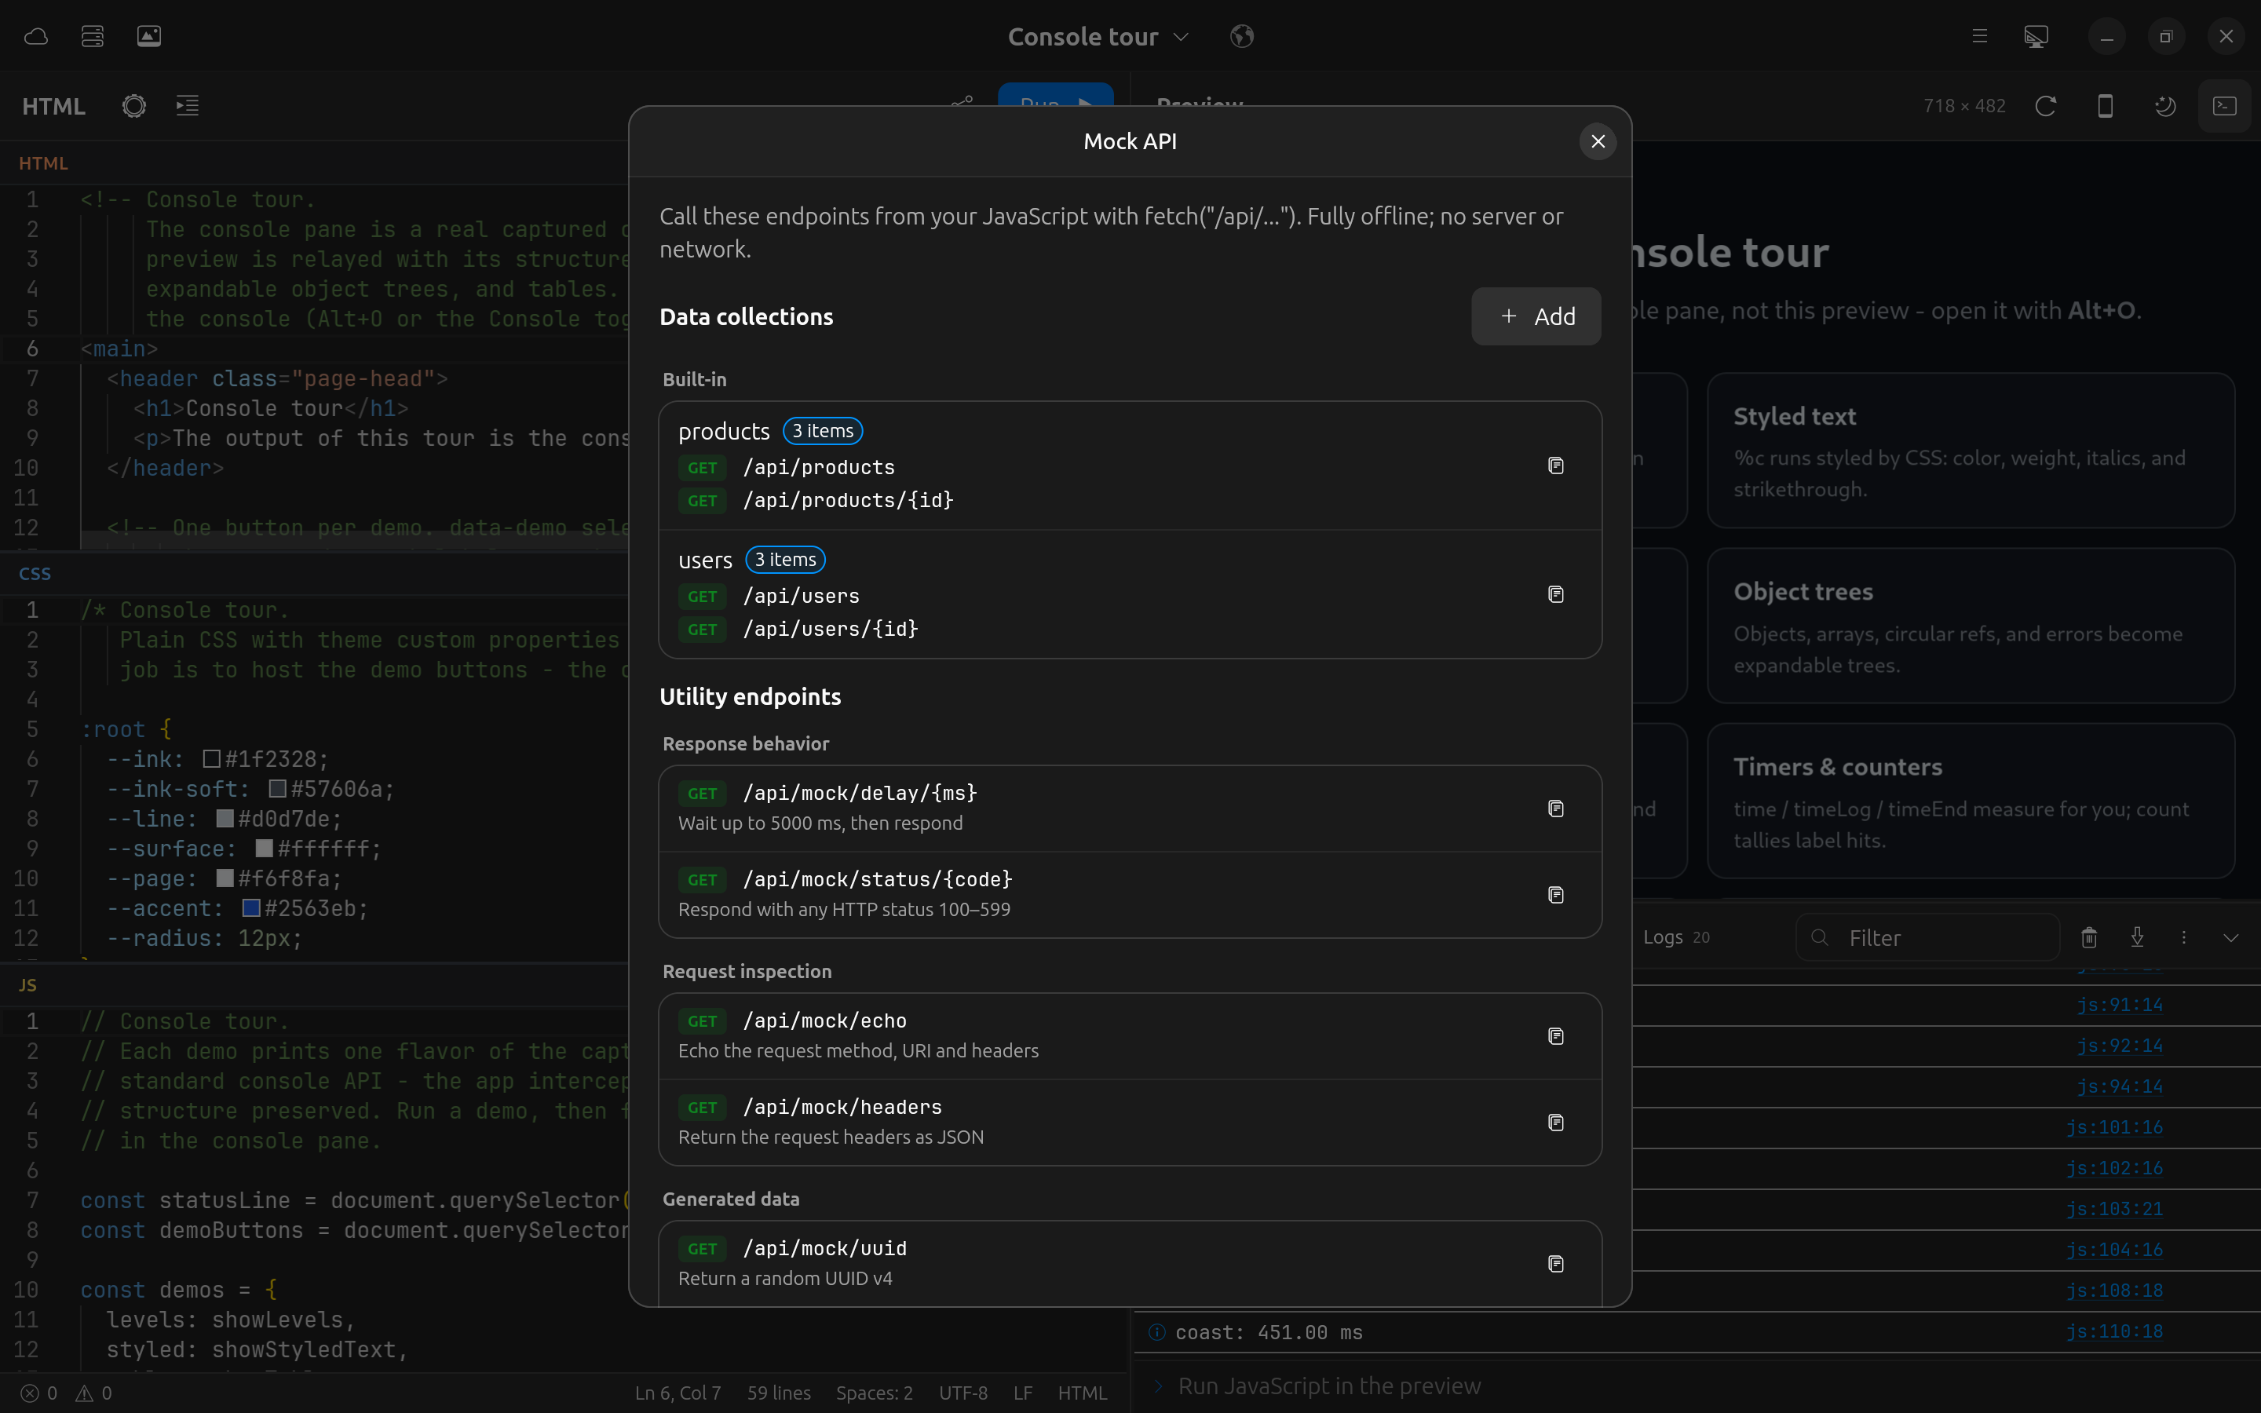
Task: Click the #57606a ink-soft color swatch
Action: point(277,790)
